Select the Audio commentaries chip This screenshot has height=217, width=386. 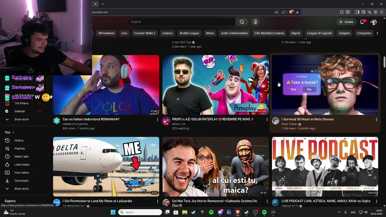point(234,33)
